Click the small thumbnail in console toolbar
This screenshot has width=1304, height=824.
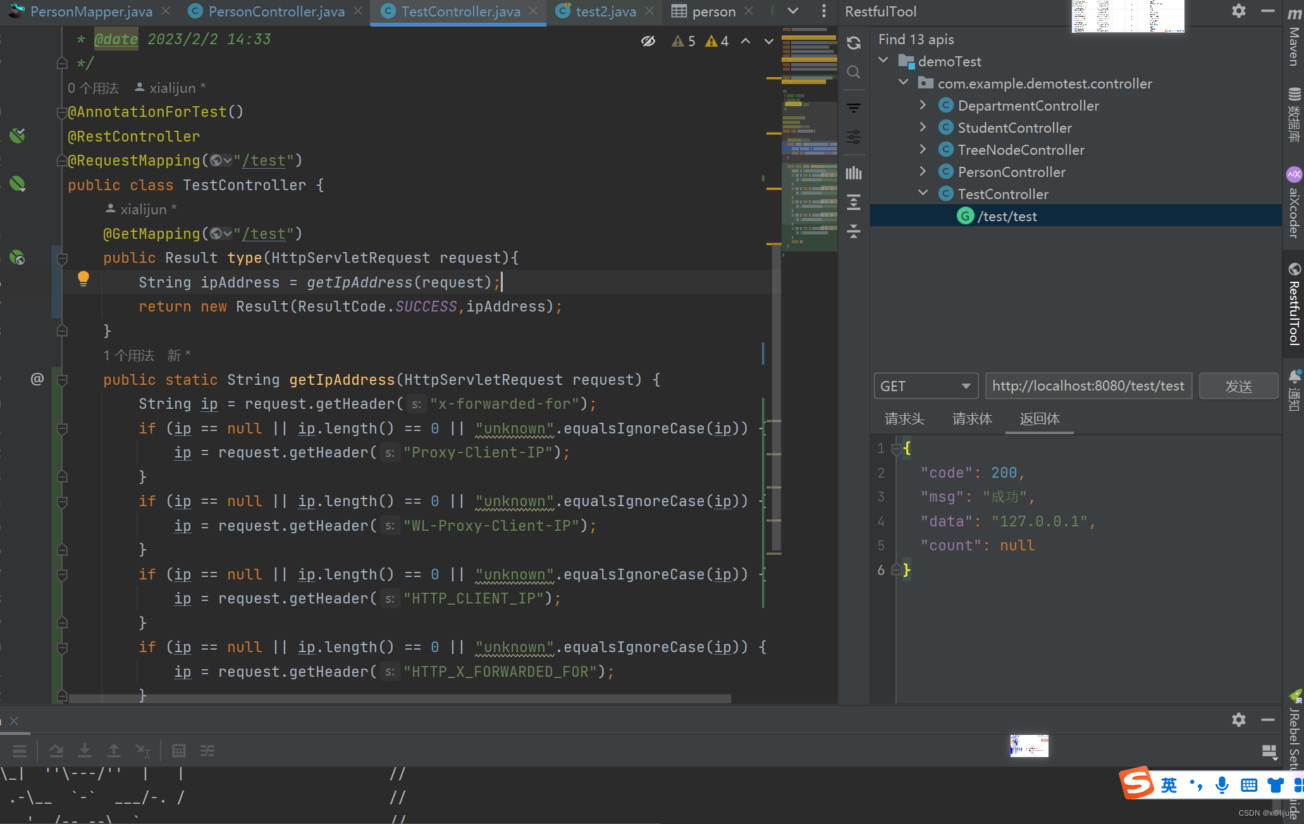[1029, 746]
